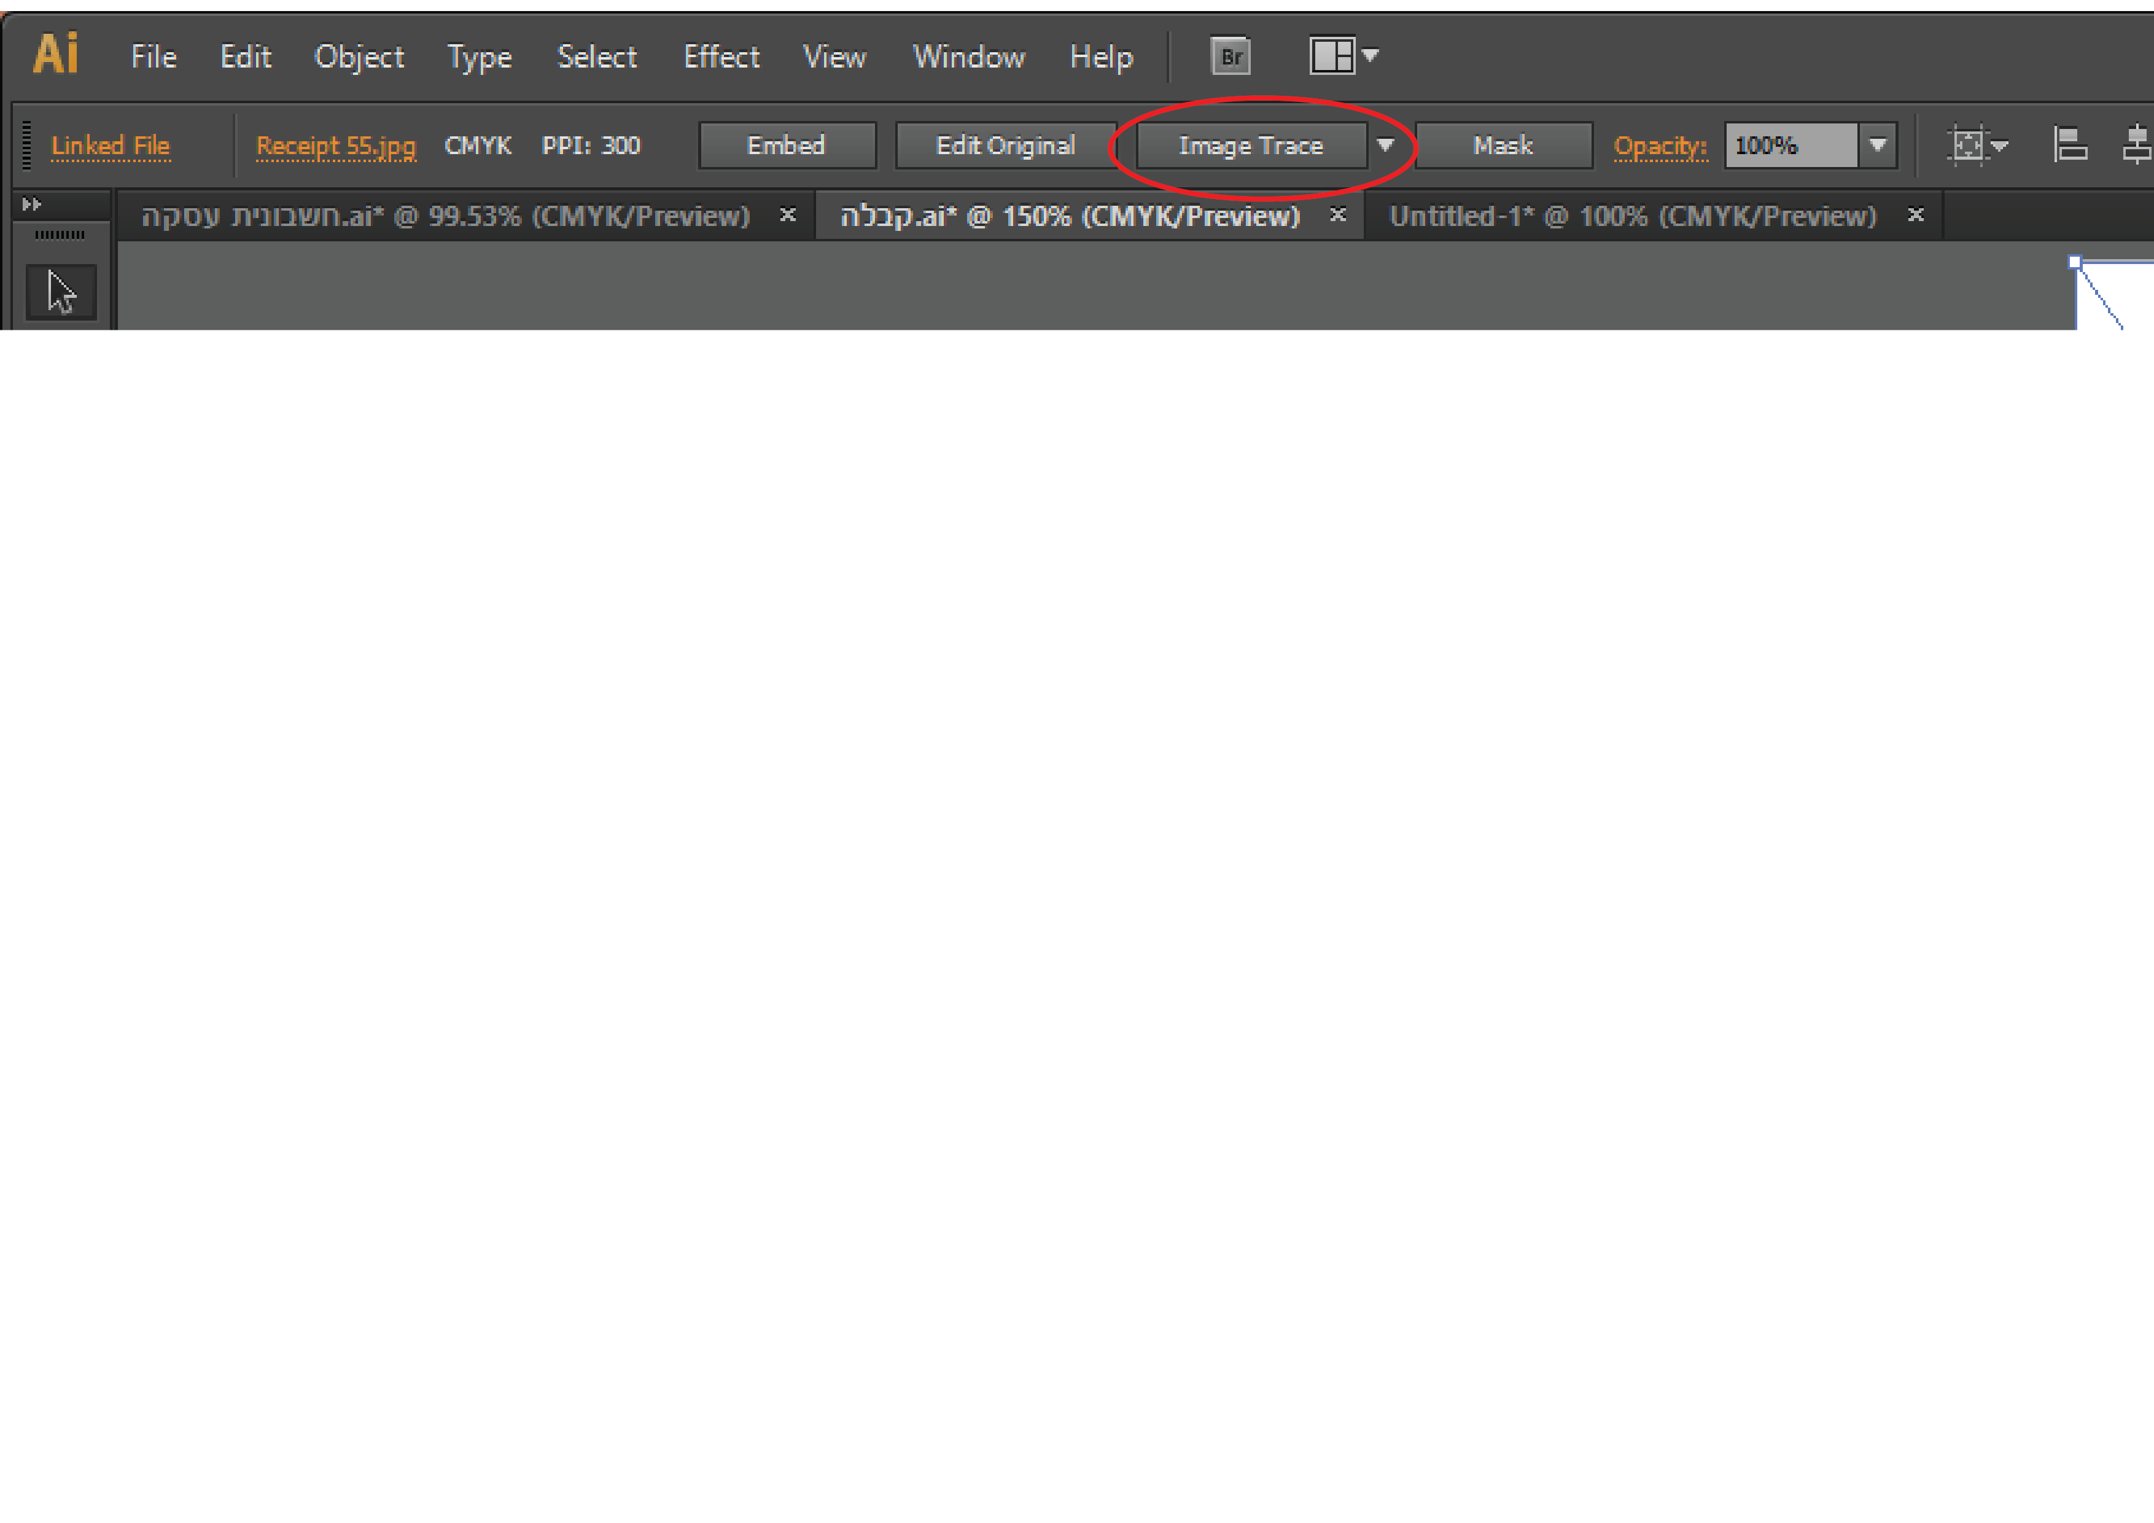The height and width of the screenshot is (1523, 2154).
Task: Open the Object menu
Action: click(359, 57)
